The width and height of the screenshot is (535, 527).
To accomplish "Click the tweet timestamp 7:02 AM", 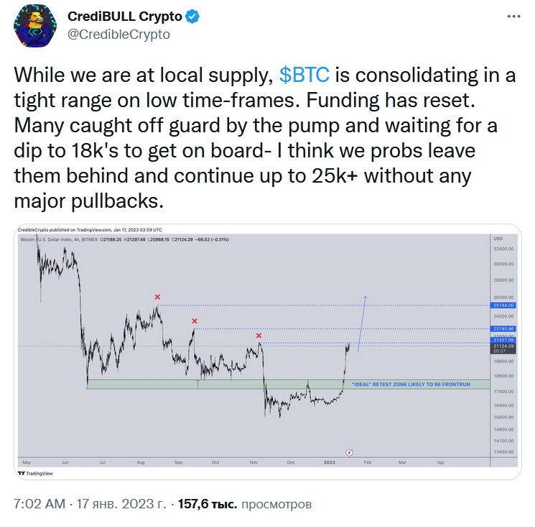I will click(39, 504).
